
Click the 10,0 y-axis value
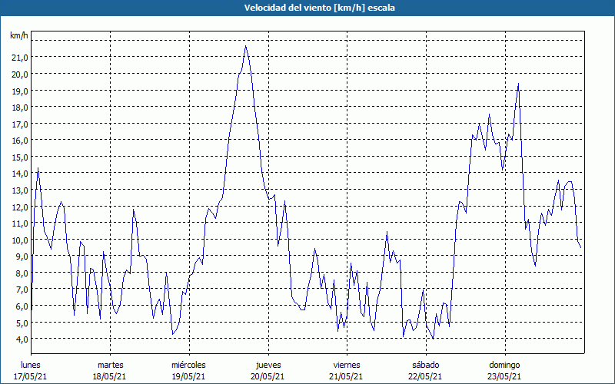[x=21, y=240]
